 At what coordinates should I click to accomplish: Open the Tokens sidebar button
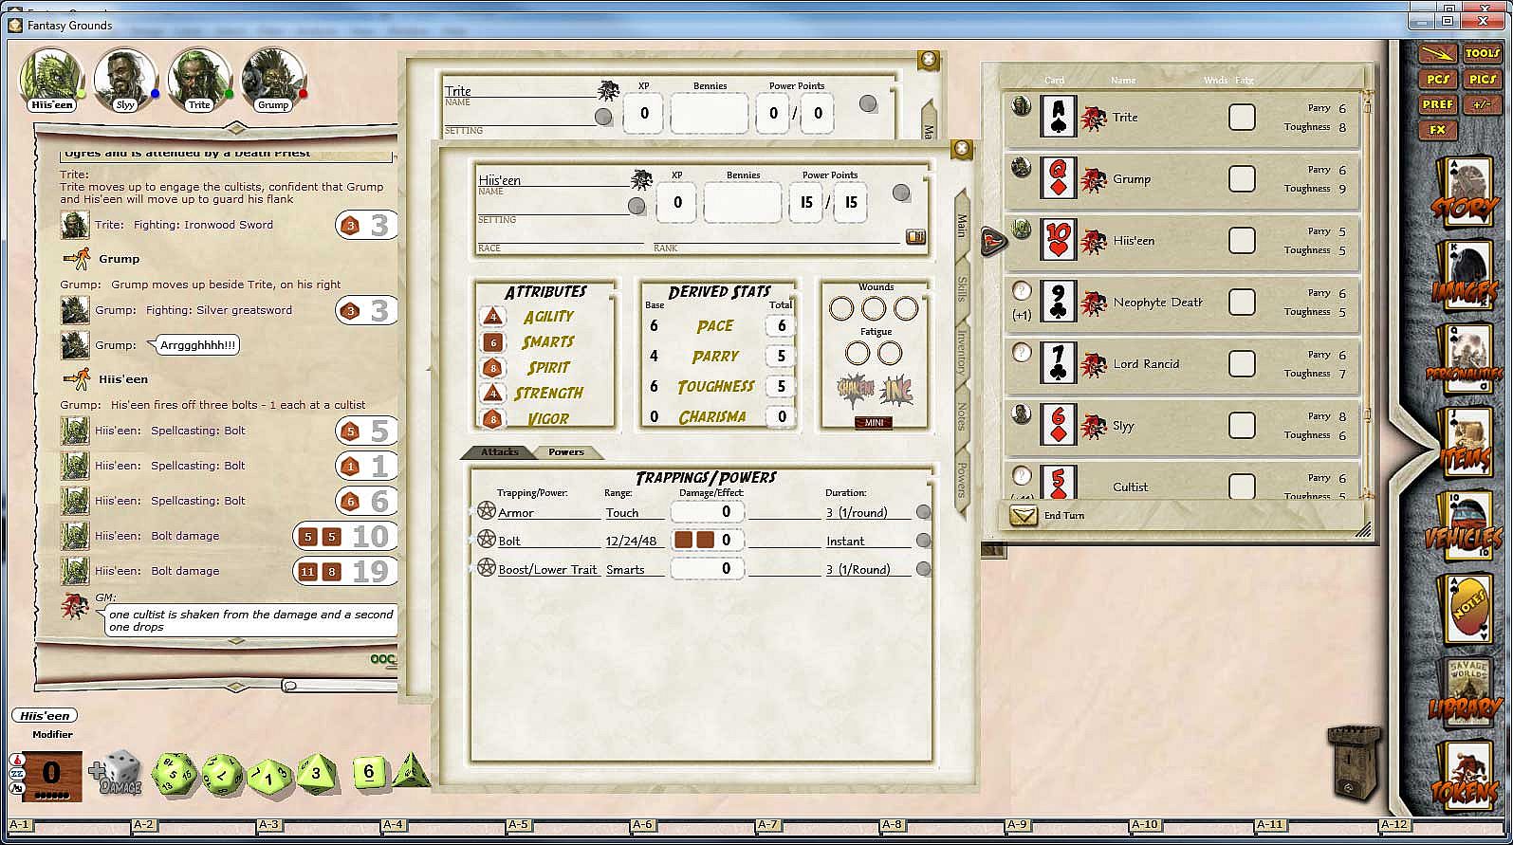(1467, 778)
